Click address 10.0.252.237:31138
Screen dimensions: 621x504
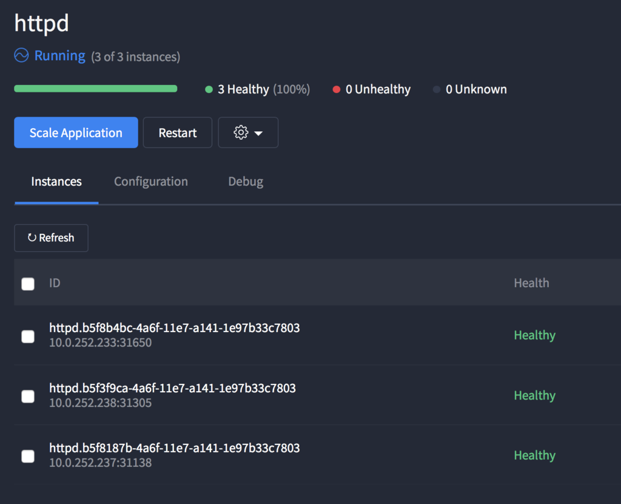100,463
